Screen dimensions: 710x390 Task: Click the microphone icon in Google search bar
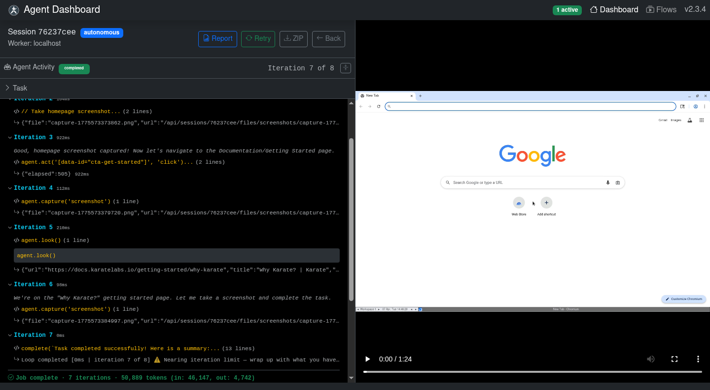[607, 182]
